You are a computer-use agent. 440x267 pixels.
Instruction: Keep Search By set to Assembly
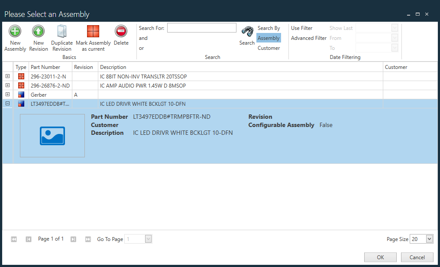(x=269, y=38)
